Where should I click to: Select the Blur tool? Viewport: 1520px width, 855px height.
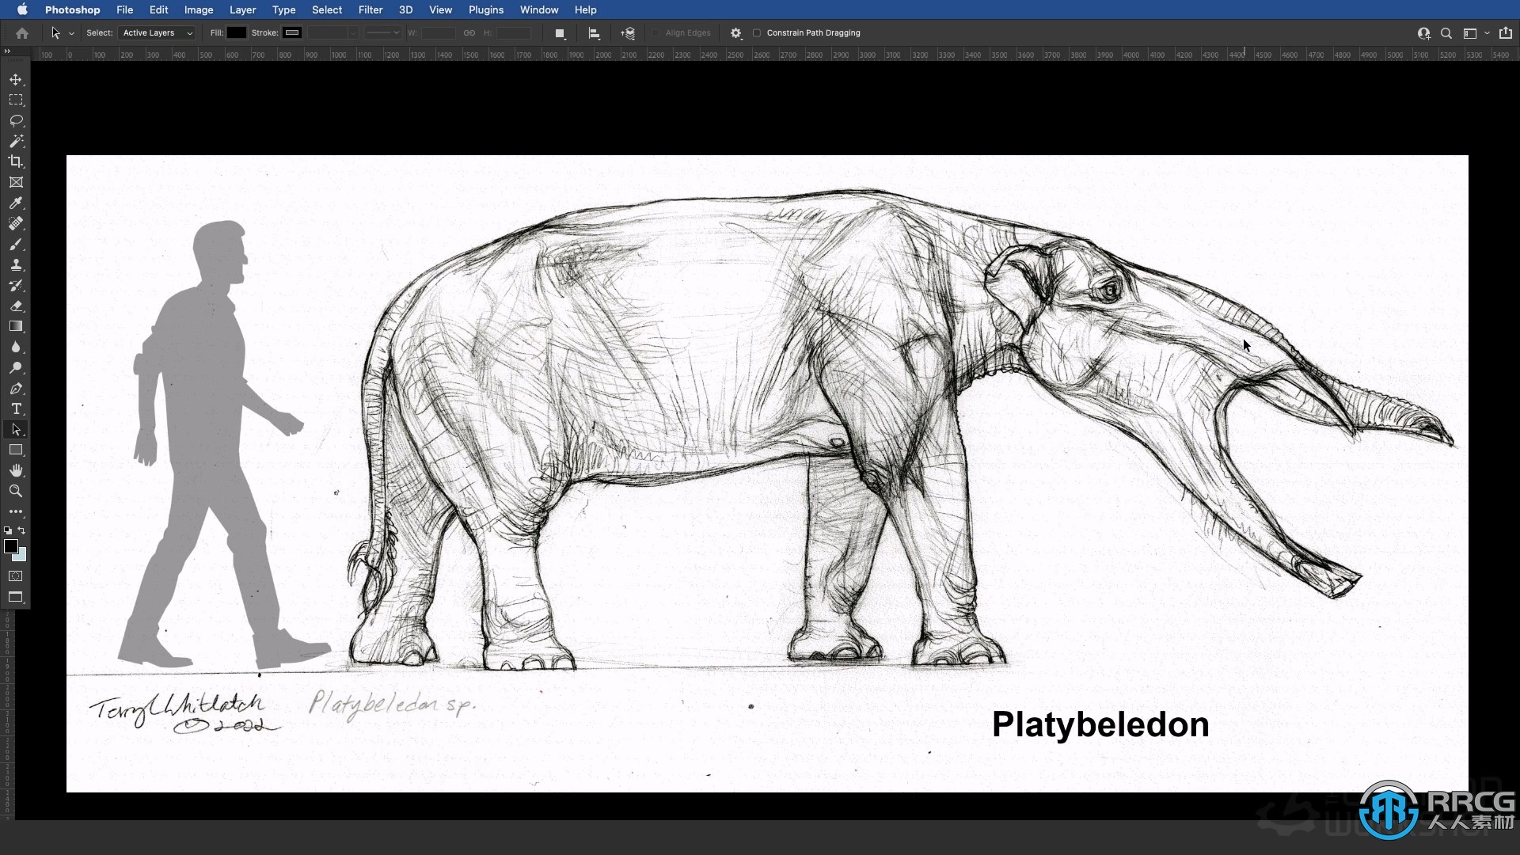(x=16, y=348)
